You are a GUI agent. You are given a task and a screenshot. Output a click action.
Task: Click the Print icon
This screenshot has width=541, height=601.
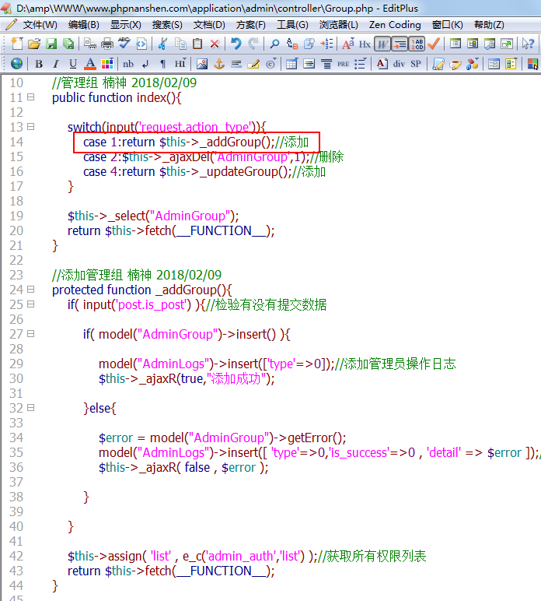coord(107,44)
